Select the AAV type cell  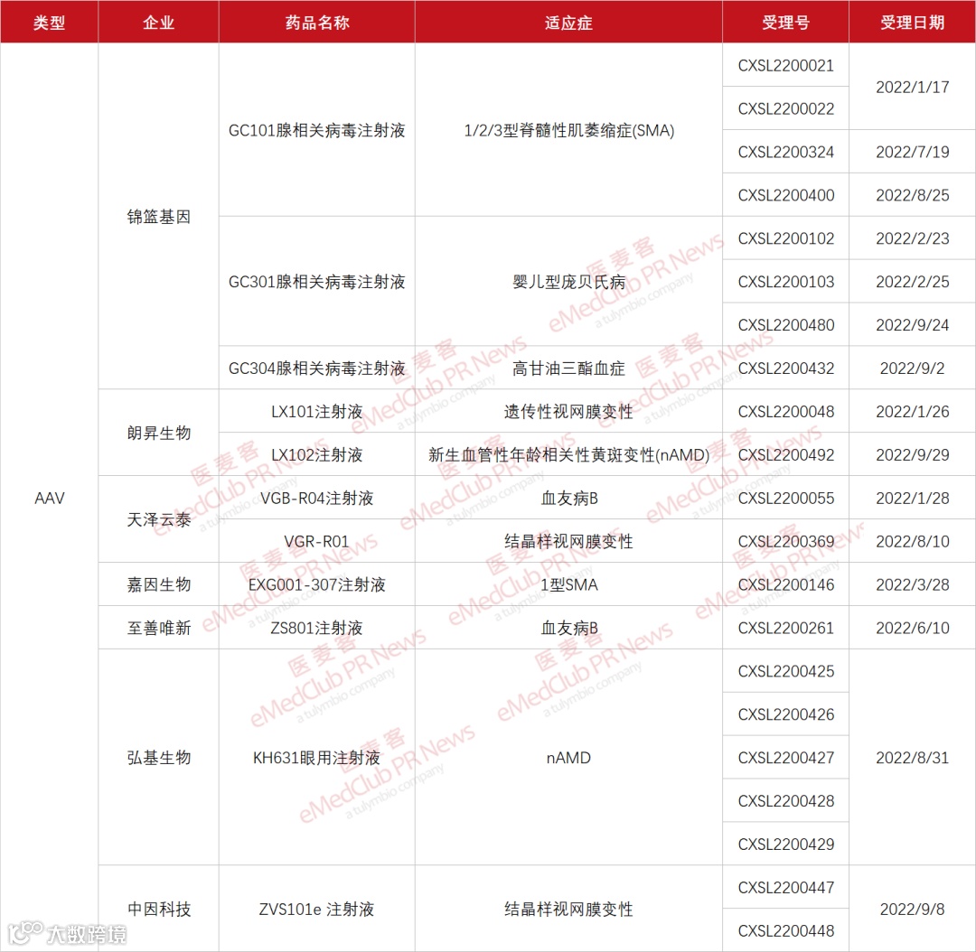click(49, 498)
